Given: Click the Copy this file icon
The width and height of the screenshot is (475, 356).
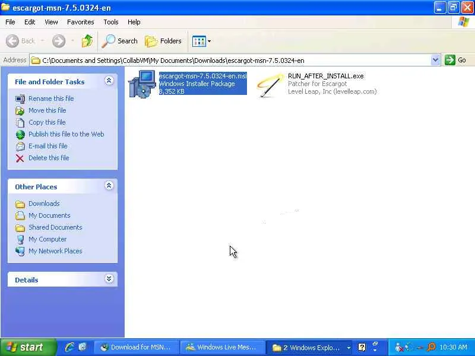Looking at the screenshot, I should pos(20,122).
